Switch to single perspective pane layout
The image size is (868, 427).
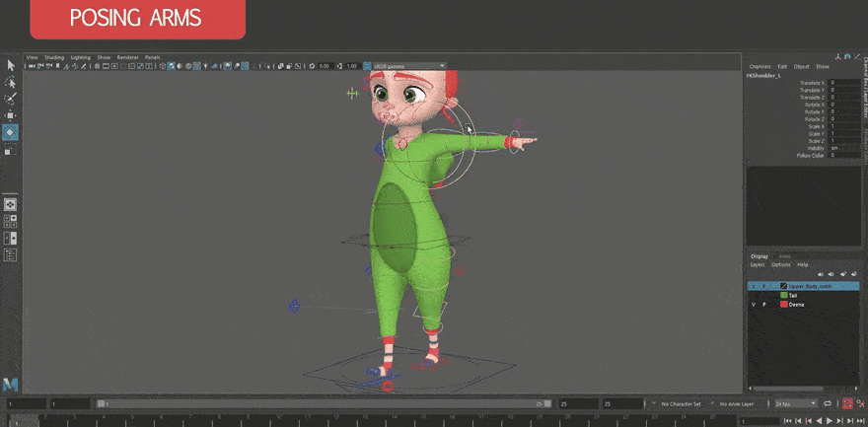point(10,204)
